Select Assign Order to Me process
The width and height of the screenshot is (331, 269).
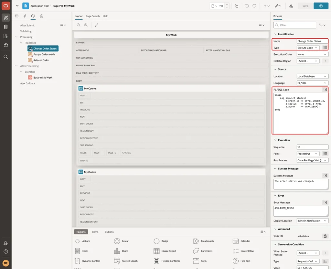click(44, 54)
